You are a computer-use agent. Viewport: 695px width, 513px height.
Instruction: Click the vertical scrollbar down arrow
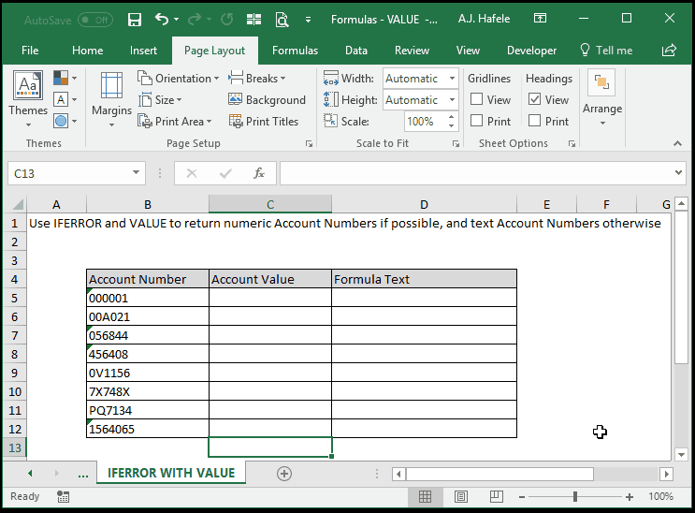[680, 454]
